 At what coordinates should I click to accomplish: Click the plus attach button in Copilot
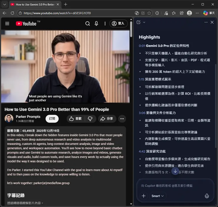[144, 196]
